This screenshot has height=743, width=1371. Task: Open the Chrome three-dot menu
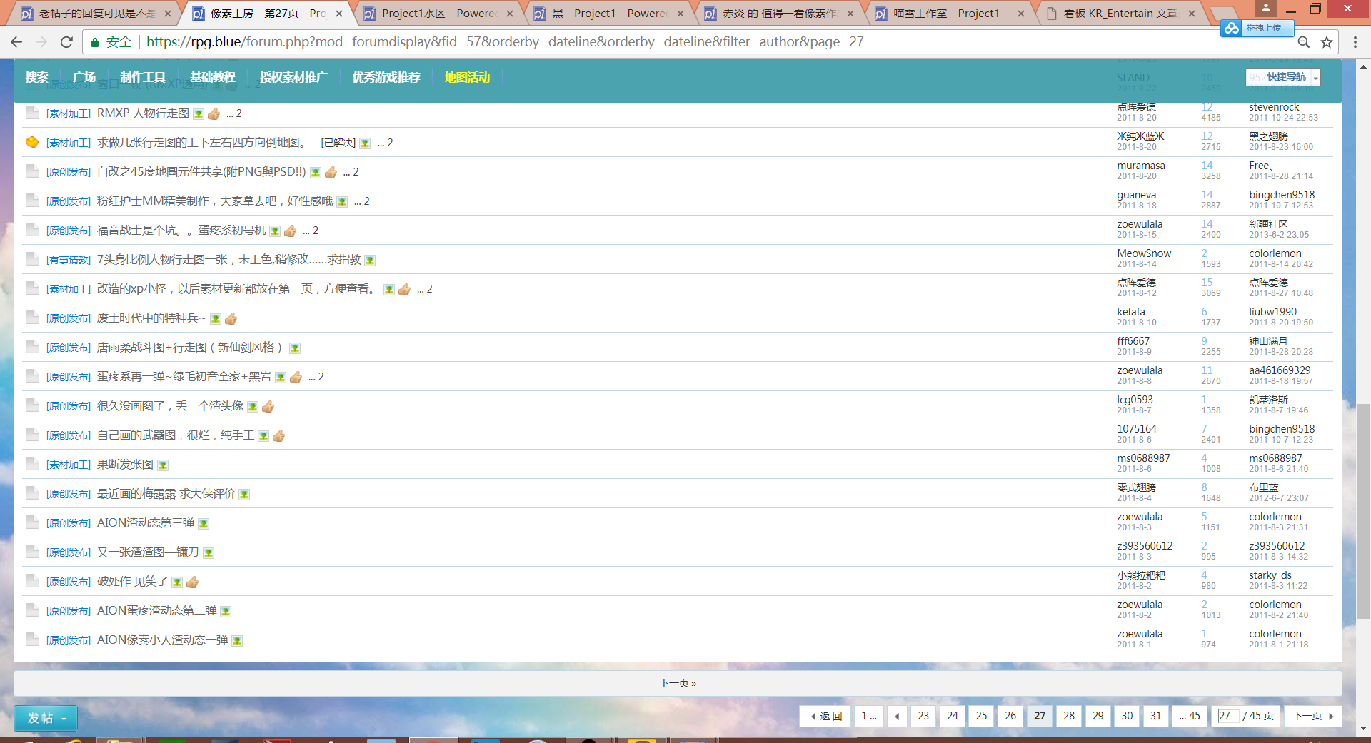(1355, 42)
